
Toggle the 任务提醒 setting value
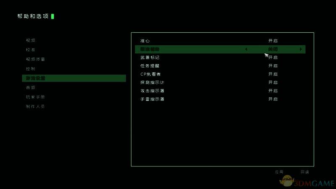(273, 66)
